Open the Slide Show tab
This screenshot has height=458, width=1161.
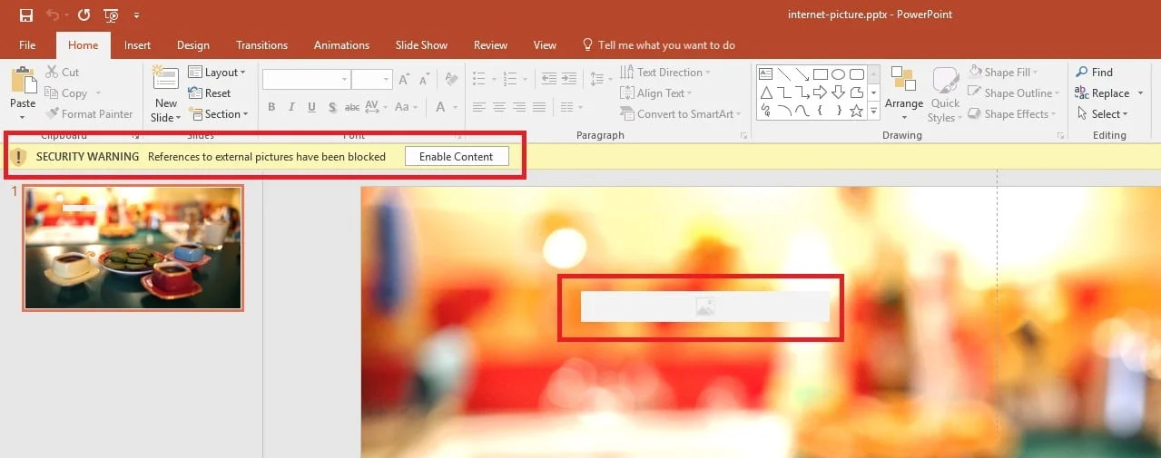pos(421,45)
